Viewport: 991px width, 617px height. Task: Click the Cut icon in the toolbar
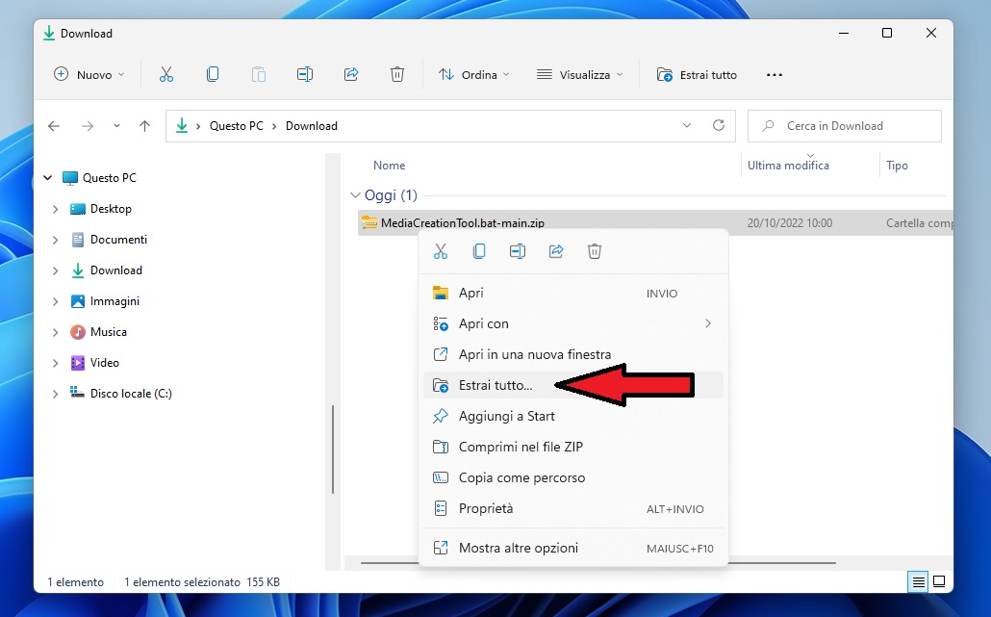[166, 74]
